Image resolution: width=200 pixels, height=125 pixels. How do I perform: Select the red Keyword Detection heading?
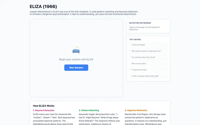click(x=43, y=110)
